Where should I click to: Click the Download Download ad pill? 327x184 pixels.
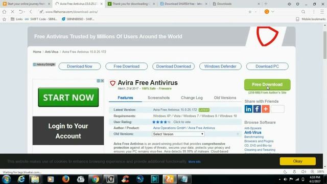pyautogui.click(x=173, y=66)
